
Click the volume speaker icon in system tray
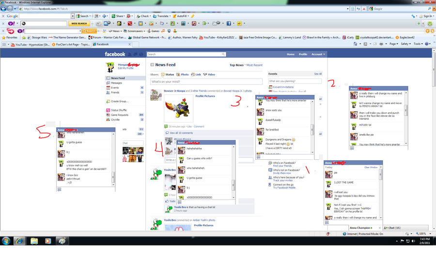413,241
